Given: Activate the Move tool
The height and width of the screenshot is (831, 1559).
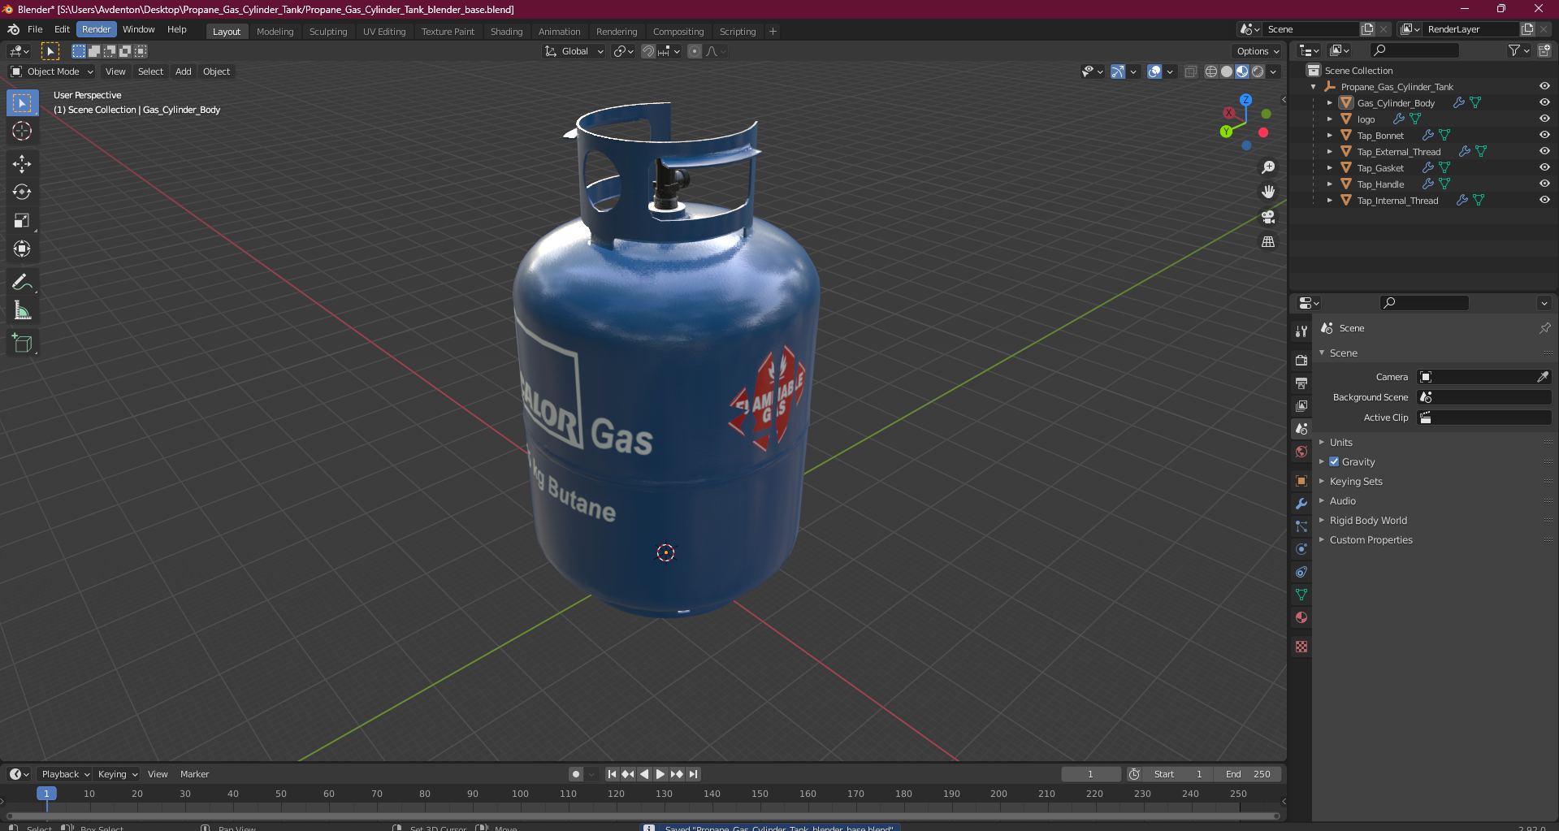Looking at the screenshot, I should (22, 163).
